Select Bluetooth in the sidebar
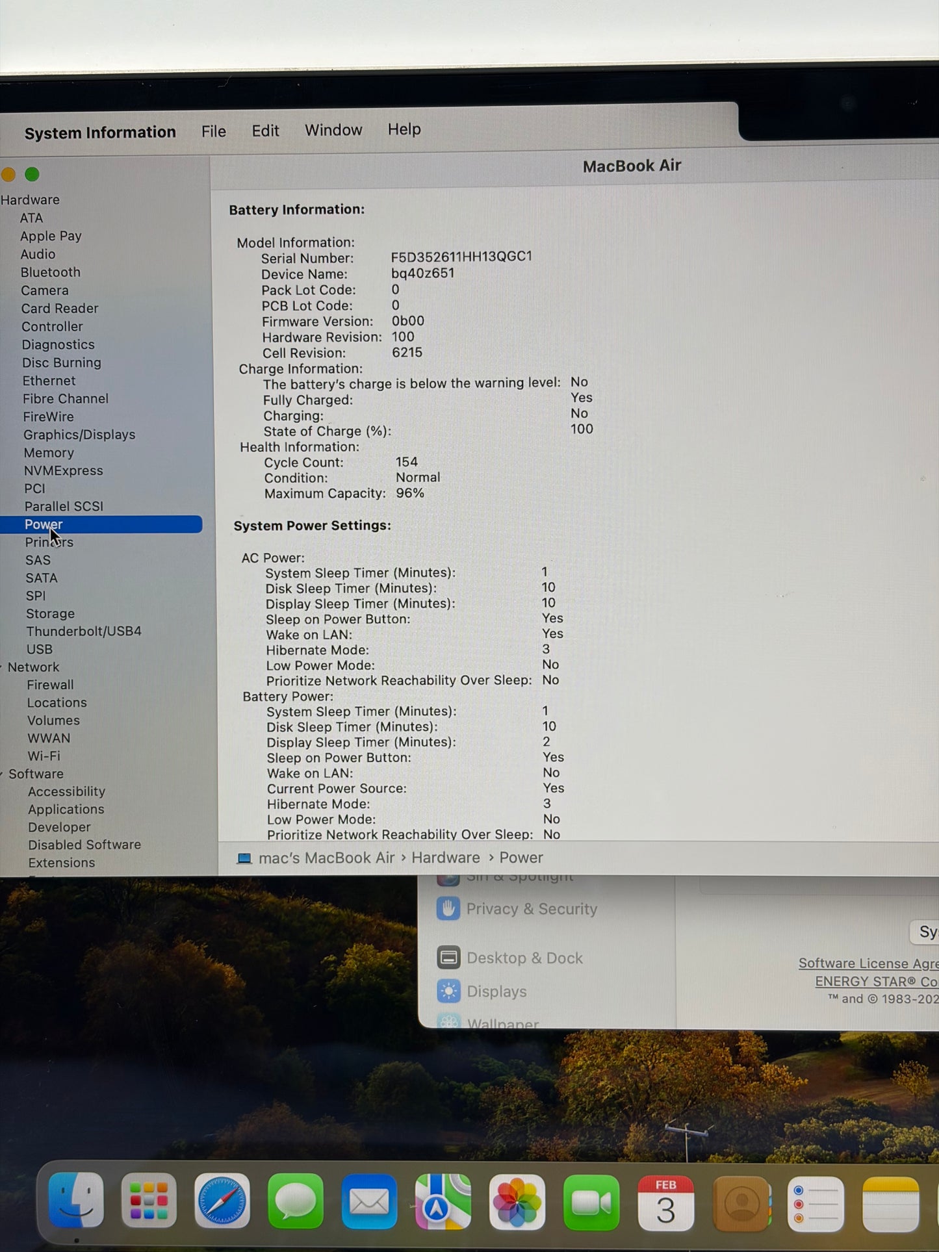Image resolution: width=939 pixels, height=1252 pixels. coord(51,273)
